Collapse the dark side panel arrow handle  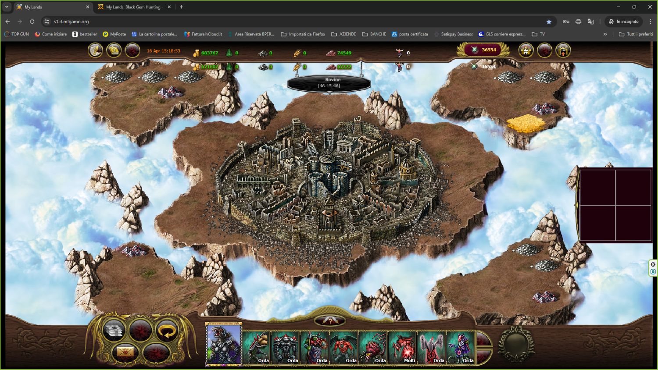pyautogui.click(x=577, y=205)
